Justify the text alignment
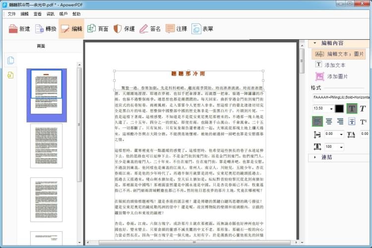372x248 pixels. click(x=352, y=122)
